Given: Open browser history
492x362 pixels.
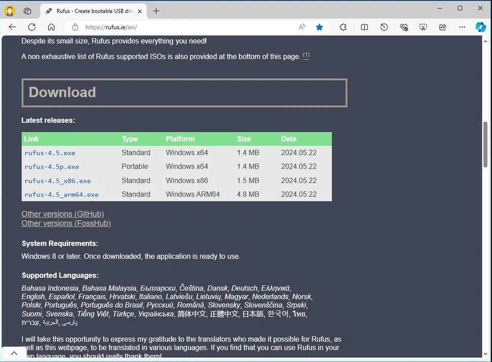Looking at the screenshot, I should pos(384,27).
